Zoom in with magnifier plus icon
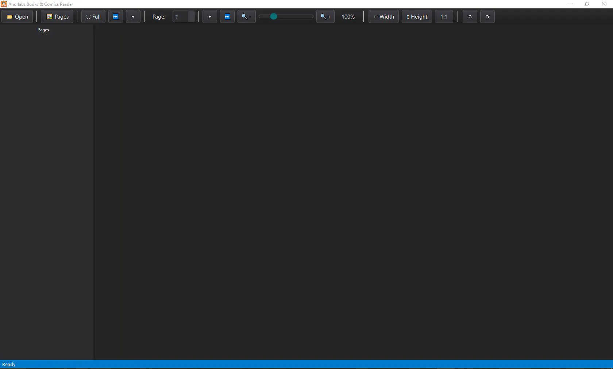 [325, 17]
